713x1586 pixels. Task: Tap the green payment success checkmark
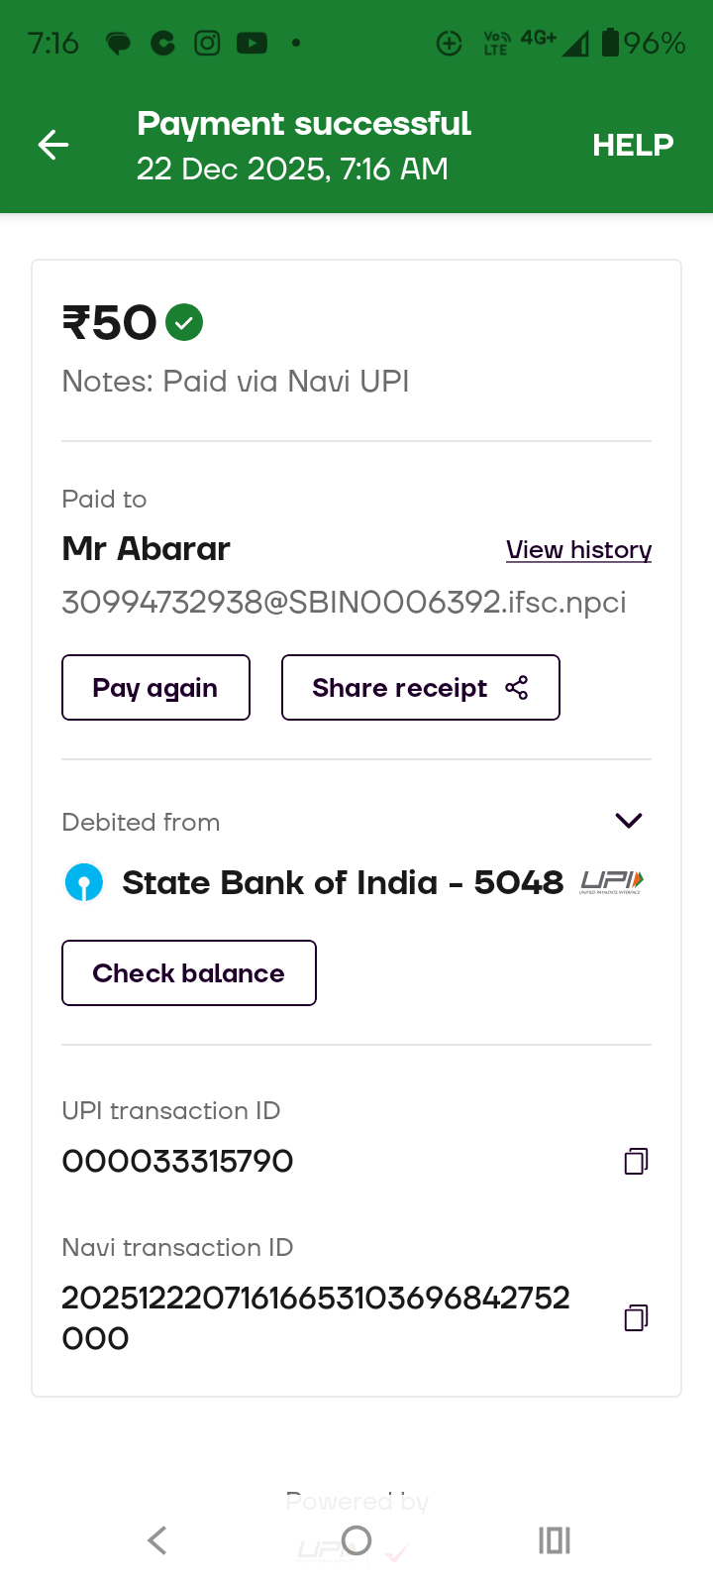pyautogui.click(x=184, y=322)
